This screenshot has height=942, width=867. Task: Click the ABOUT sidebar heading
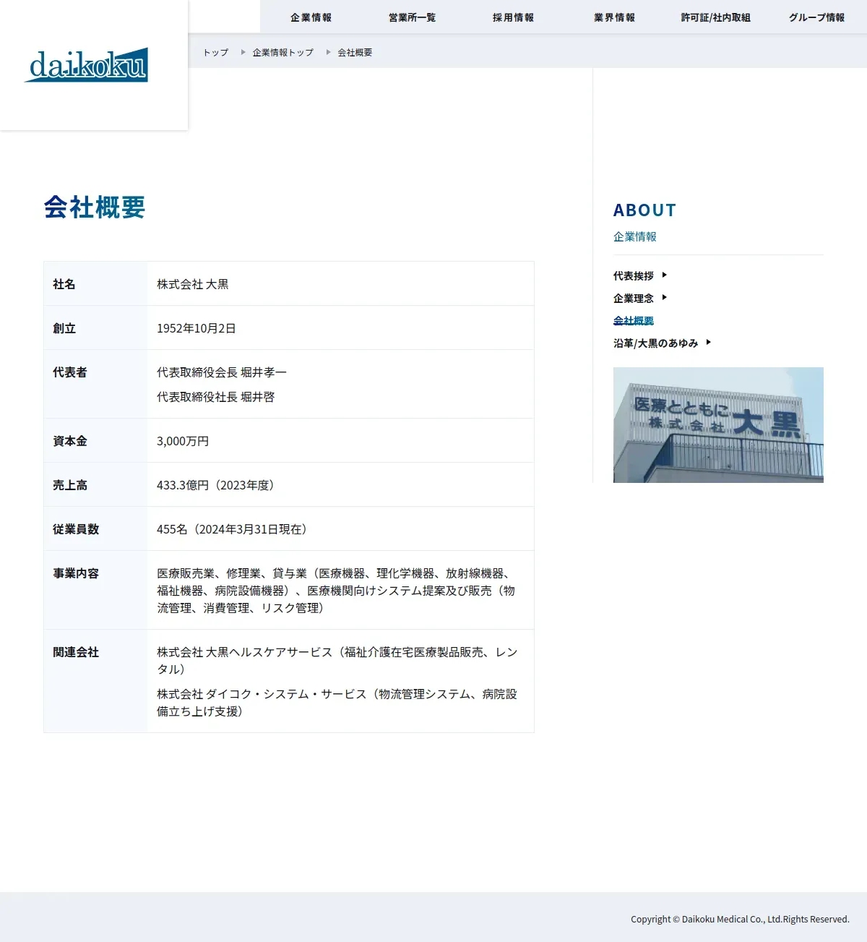644,210
